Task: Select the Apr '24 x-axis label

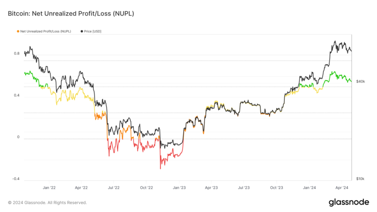Action: pos(342,188)
